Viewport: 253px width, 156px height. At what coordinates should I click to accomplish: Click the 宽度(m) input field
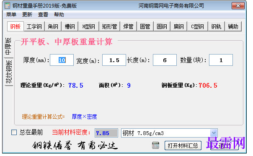(x=114, y=60)
